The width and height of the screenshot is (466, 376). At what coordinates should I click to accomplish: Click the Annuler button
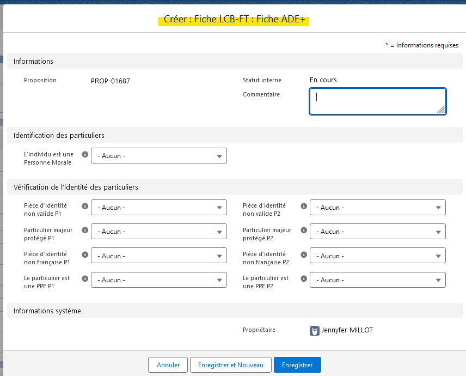168,365
